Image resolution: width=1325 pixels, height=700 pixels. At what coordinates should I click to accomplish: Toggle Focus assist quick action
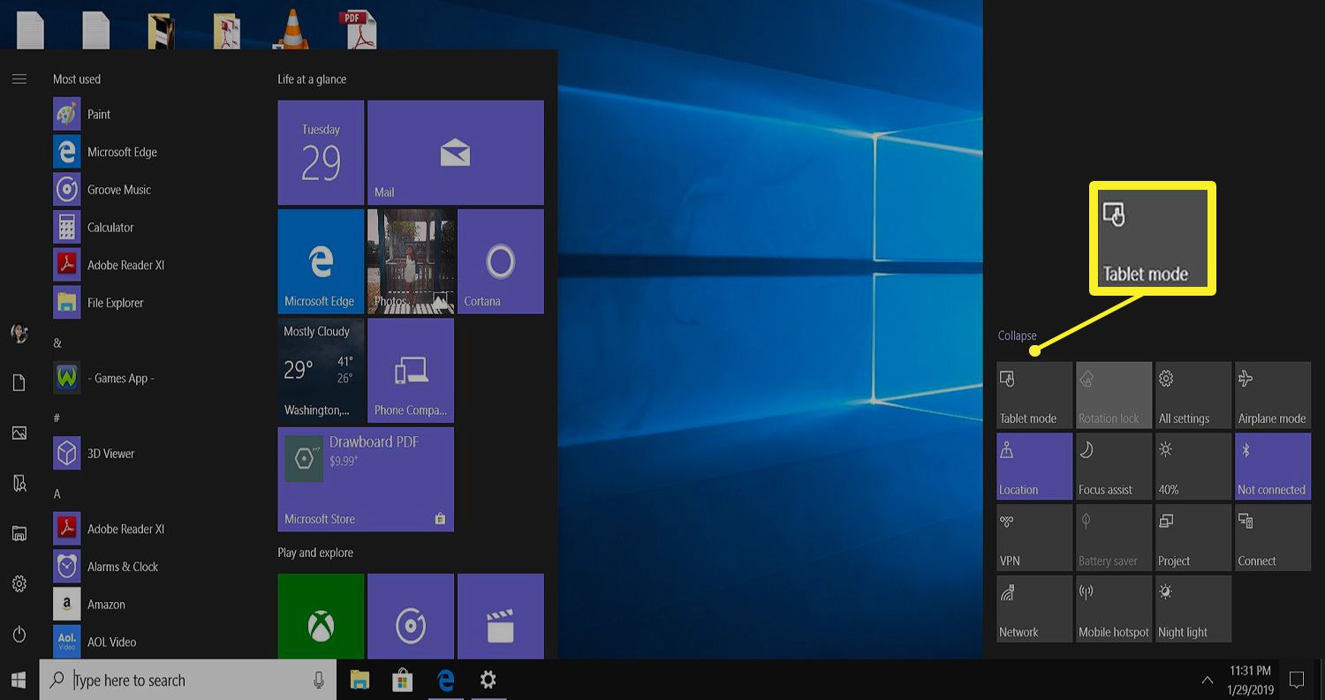(1114, 466)
